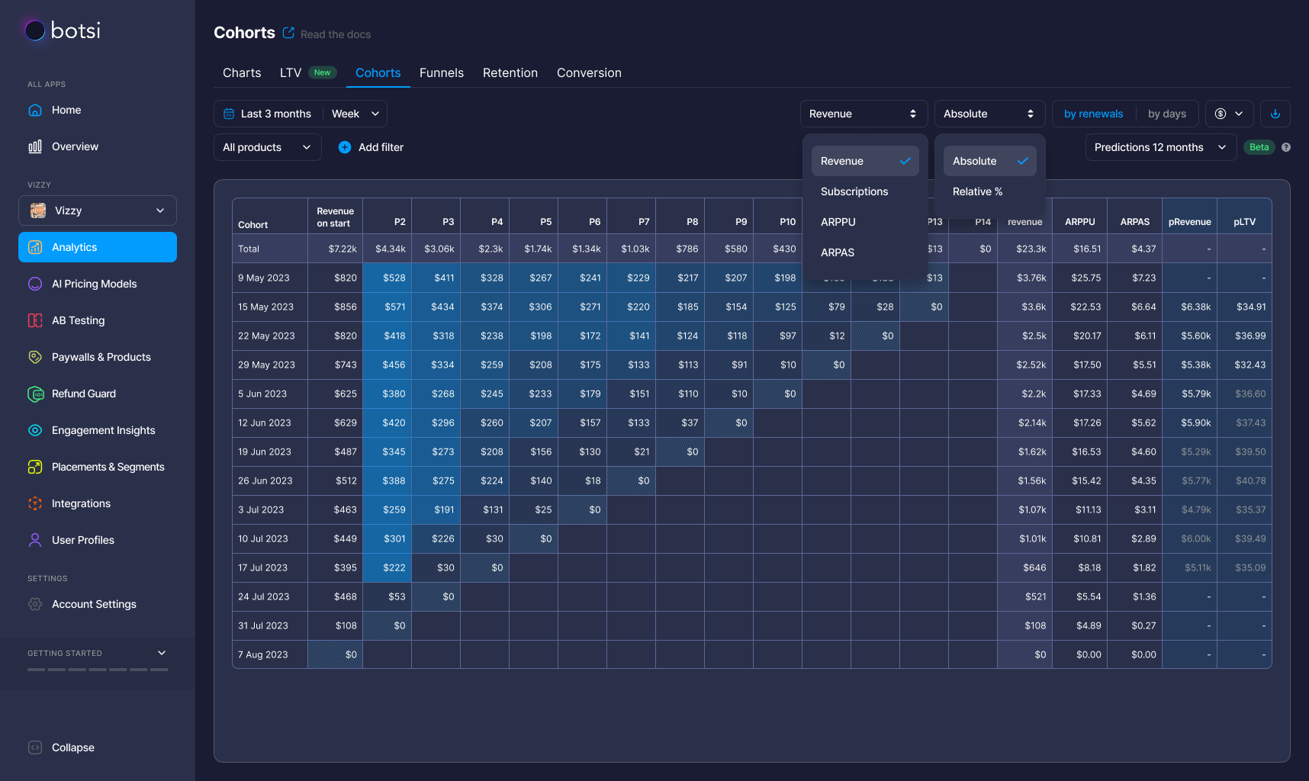The width and height of the screenshot is (1309, 781).
Task: Open Engagement Insights in the sidebar
Action: (103, 430)
